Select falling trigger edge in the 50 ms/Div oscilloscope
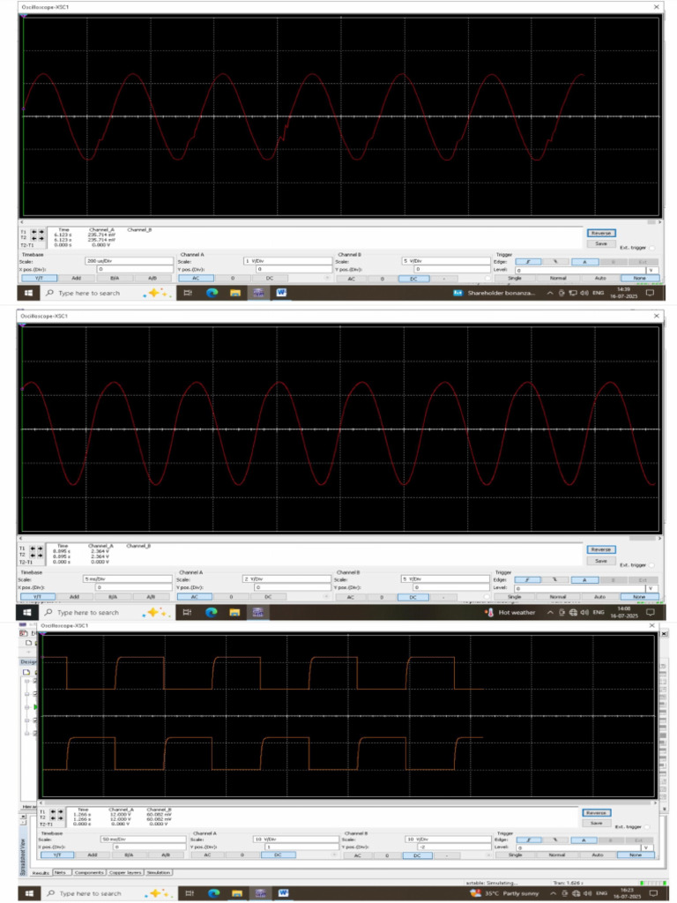The width and height of the screenshot is (677, 903). 555,840
